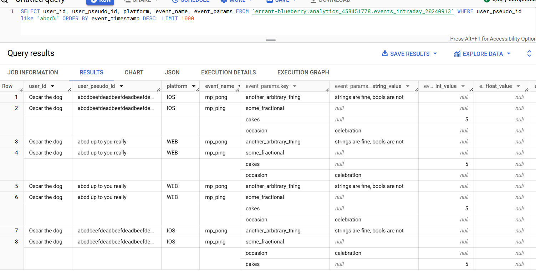
Task: Open the user_id column sort arrow
Action: (53, 86)
